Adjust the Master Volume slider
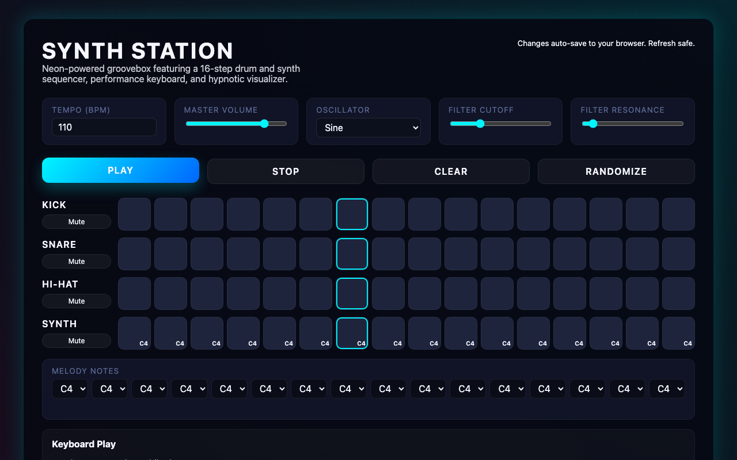This screenshot has height=460, width=737. (x=236, y=124)
